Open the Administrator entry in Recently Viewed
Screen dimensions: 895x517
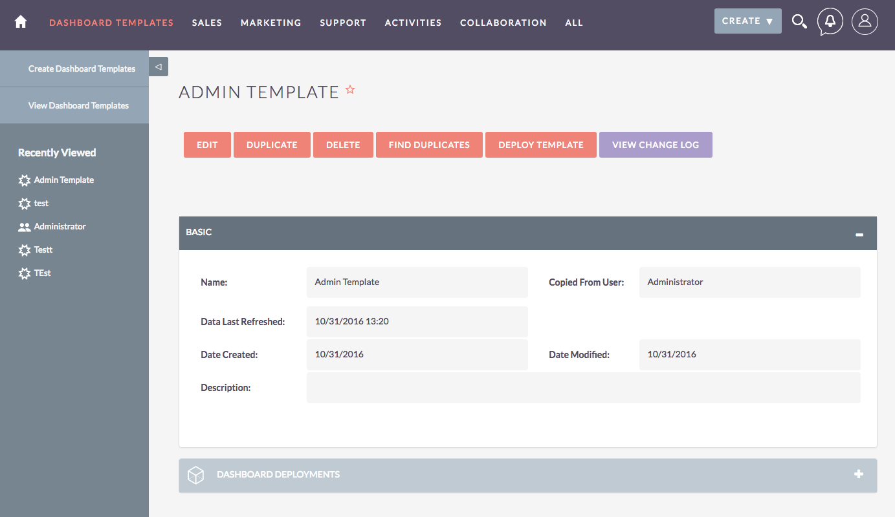pyautogui.click(x=60, y=227)
